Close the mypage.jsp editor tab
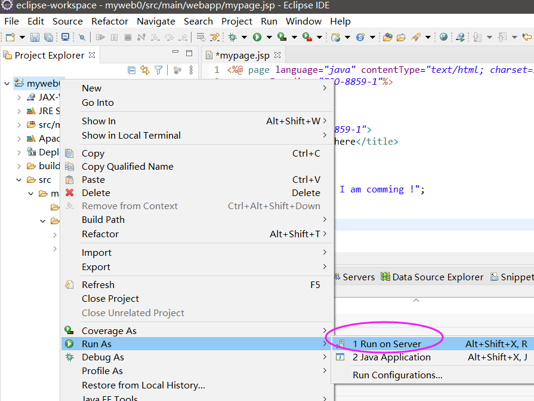Screen dimensions: 534x401 (x=277, y=55)
